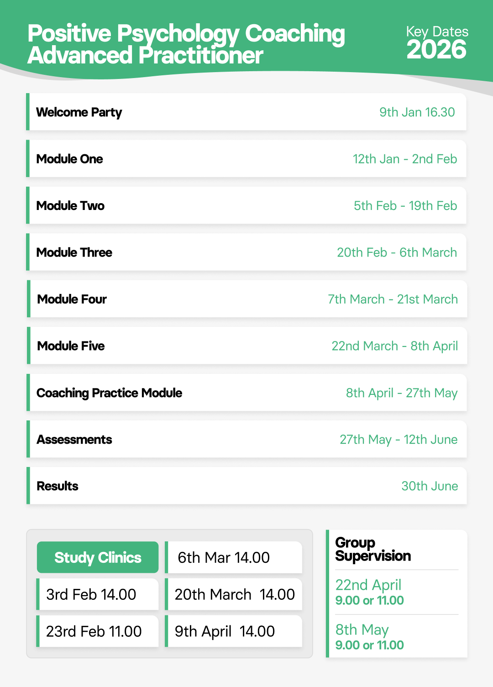The height and width of the screenshot is (687, 493).
Task: Click the Module Four label
Action: (x=72, y=299)
